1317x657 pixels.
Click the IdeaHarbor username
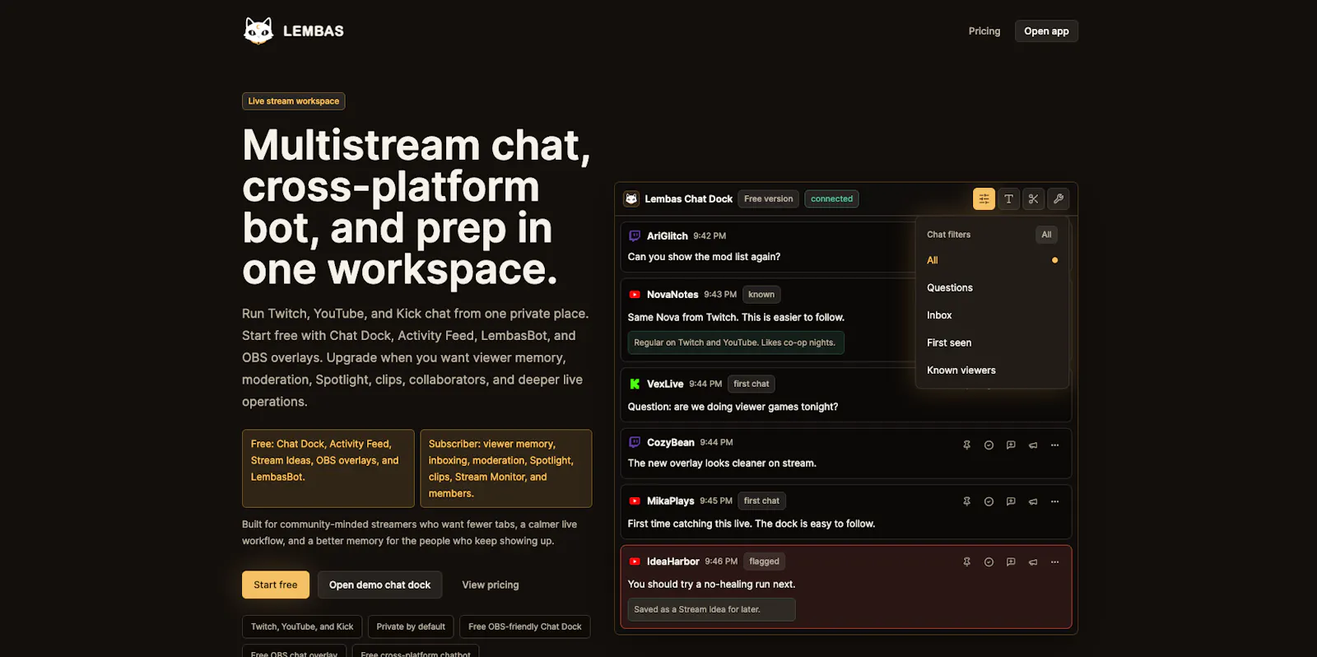(673, 561)
